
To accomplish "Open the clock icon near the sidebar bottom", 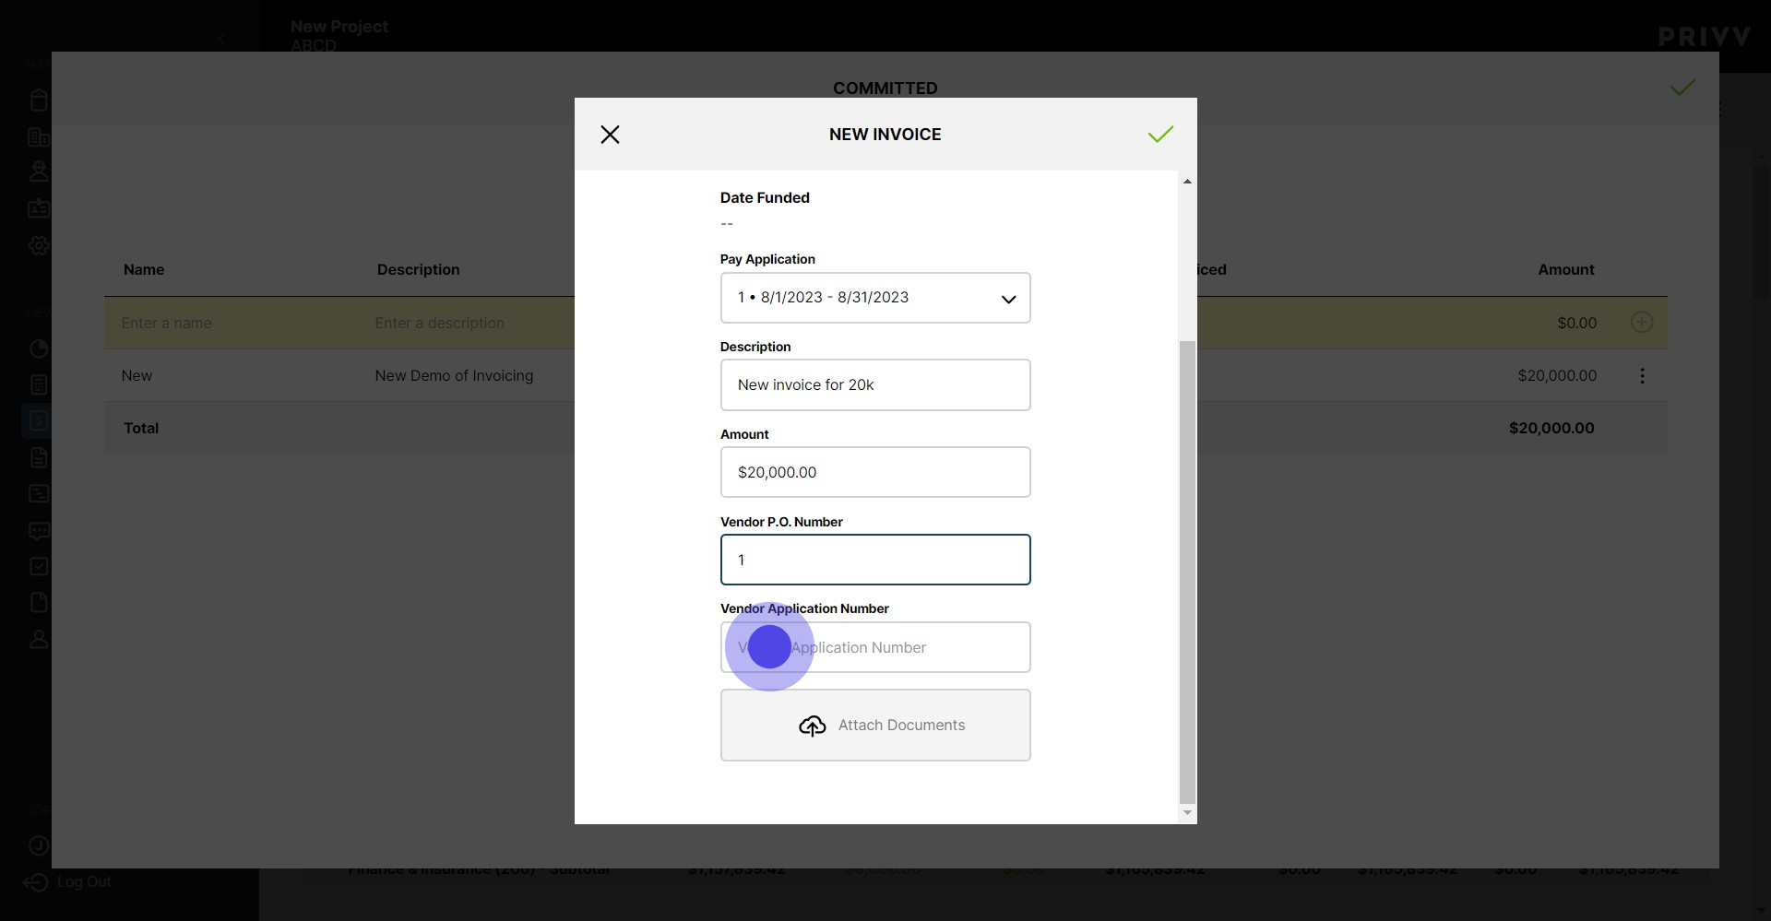I will coord(39,845).
